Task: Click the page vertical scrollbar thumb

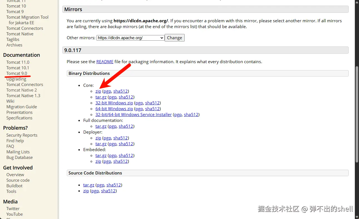Action: (357, 114)
